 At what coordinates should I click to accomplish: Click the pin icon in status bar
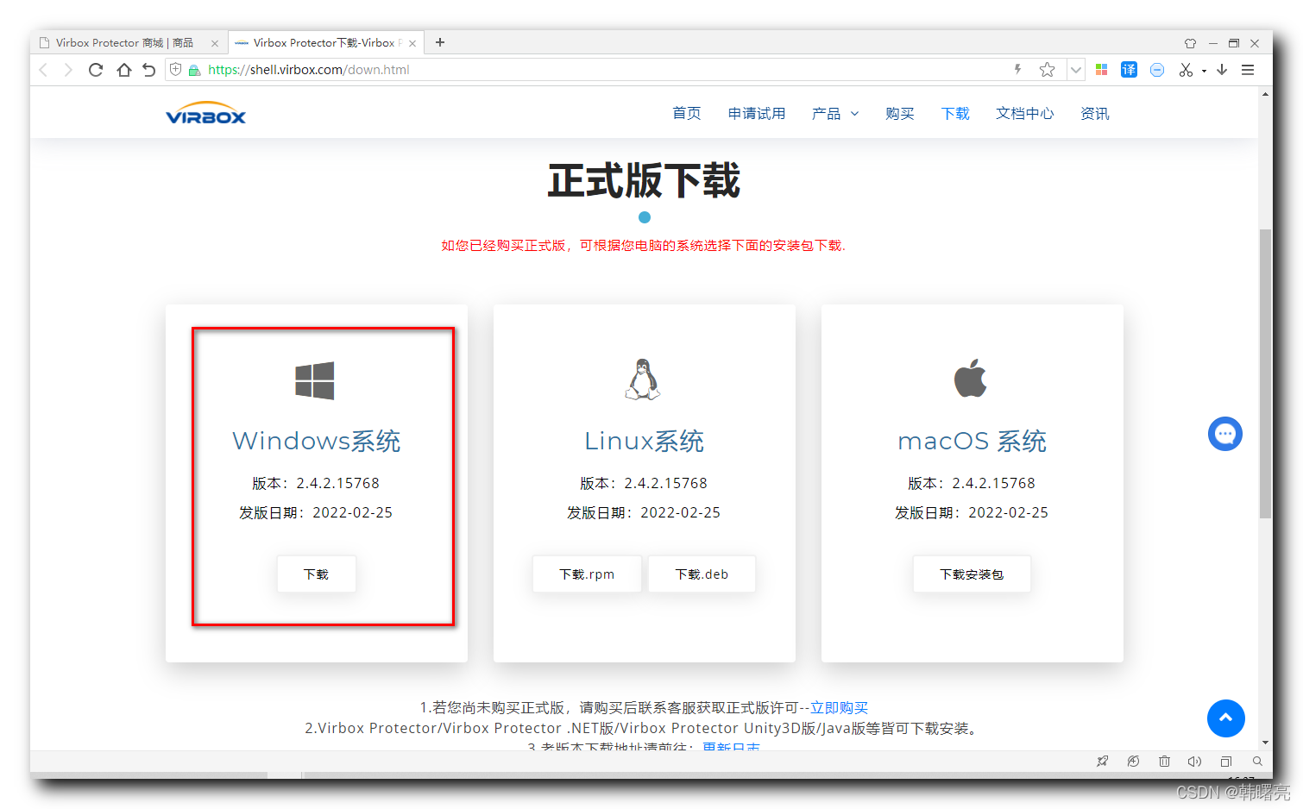tap(1102, 762)
